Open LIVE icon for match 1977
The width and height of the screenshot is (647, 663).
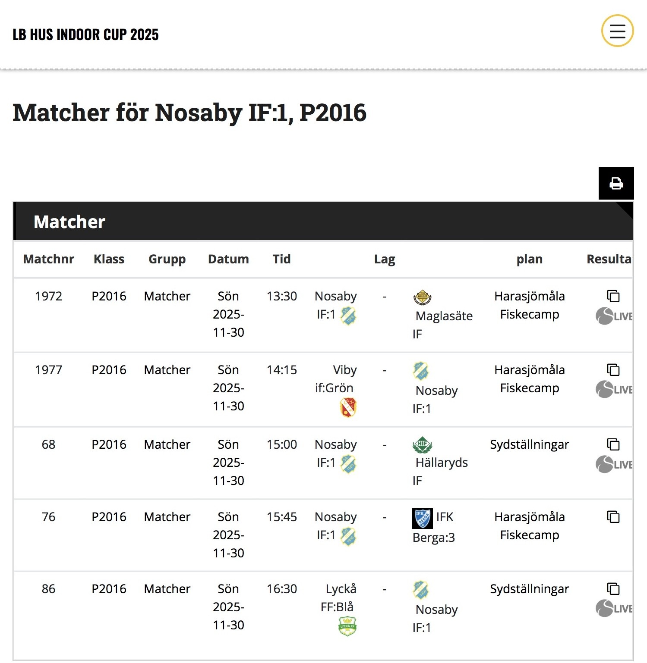[614, 389]
